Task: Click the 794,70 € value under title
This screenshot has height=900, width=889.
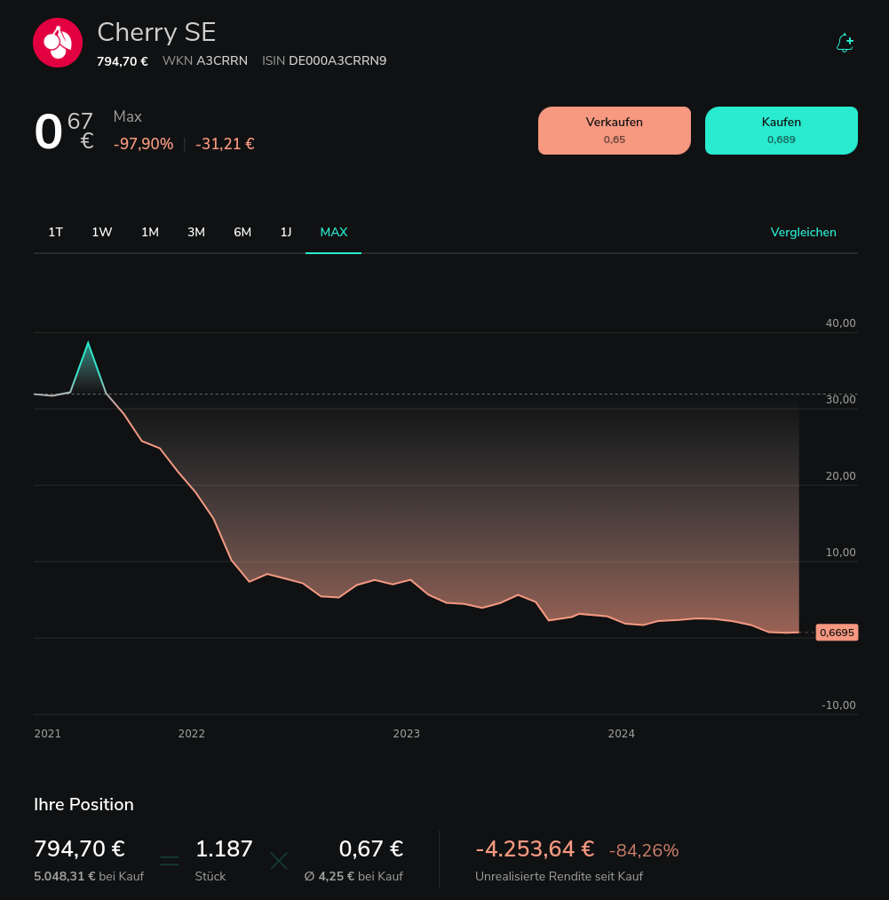Action: coord(123,61)
